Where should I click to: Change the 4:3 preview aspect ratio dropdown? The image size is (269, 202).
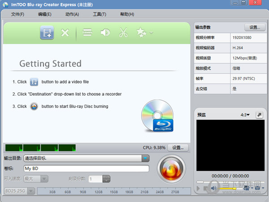[x=245, y=115]
